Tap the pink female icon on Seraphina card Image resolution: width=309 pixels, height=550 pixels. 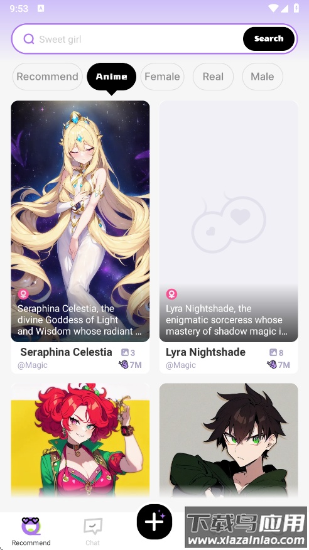click(23, 294)
